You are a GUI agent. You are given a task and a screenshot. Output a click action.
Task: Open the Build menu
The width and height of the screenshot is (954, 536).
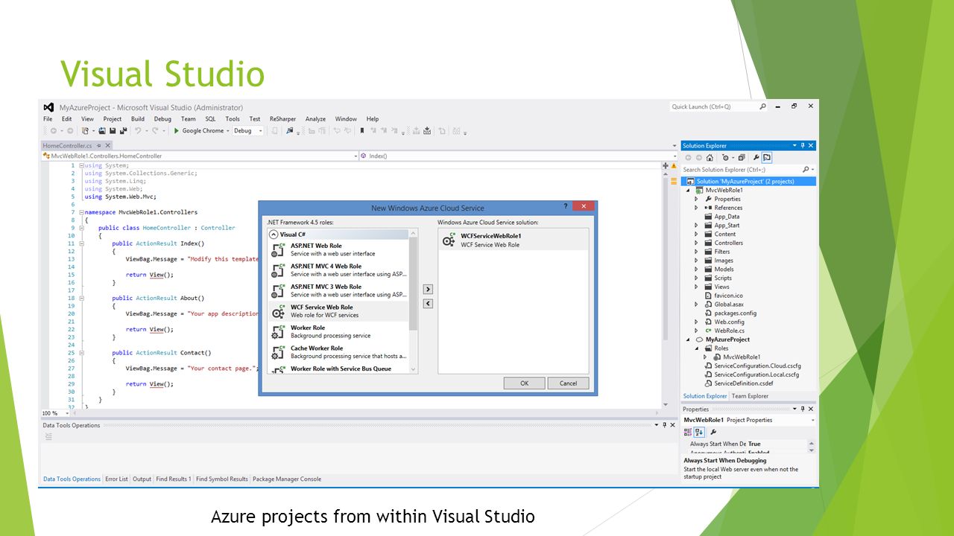click(138, 119)
